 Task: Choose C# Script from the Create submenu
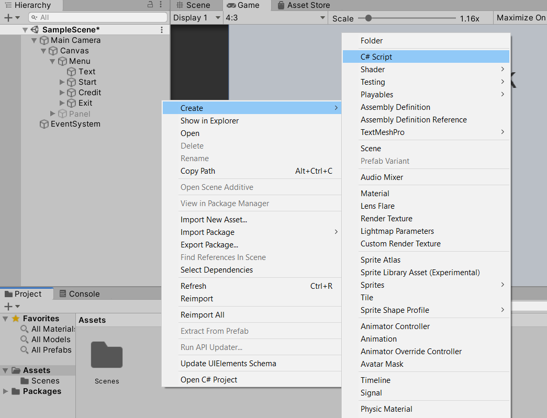376,57
